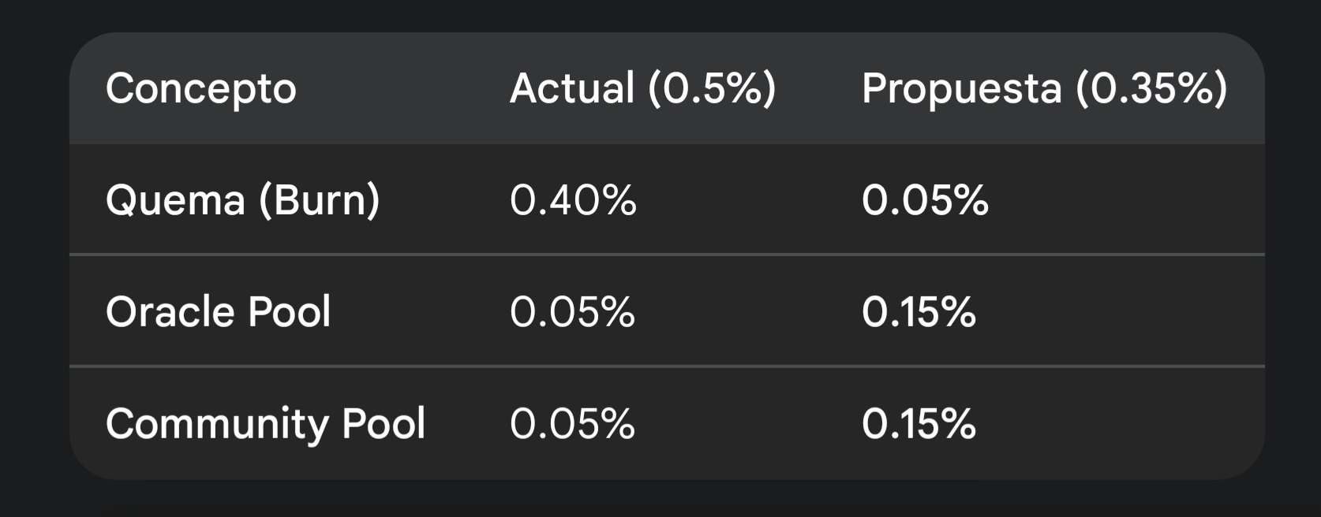Select the 0.05% Propuesta value for Quema
Screen dimensions: 1321x517
pyautogui.click(x=925, y=200)
